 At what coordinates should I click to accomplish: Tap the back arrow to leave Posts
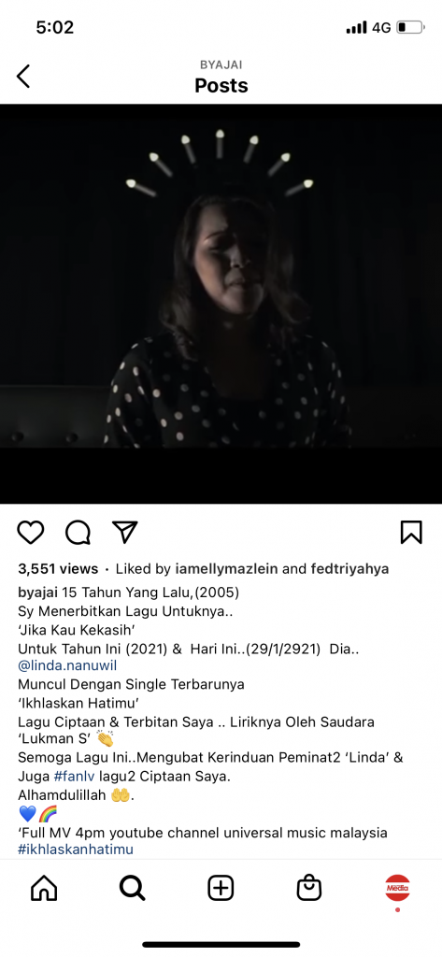point(23,77)
